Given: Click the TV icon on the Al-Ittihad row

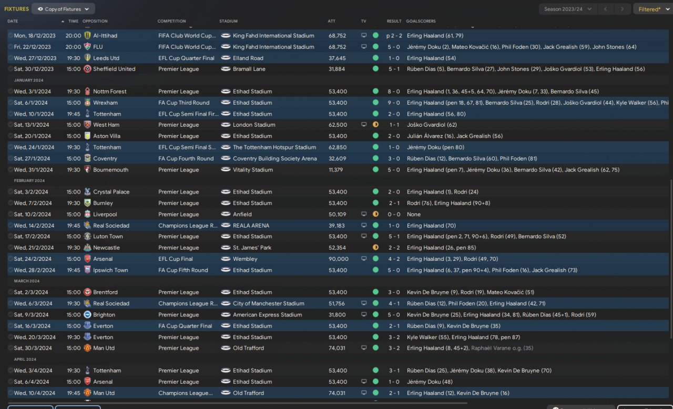Looking at the screenshot, I should tap(364, 36).
